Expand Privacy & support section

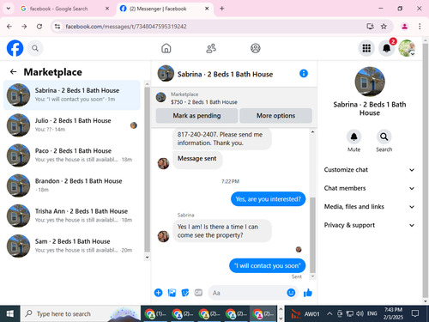tap(369, 225)
